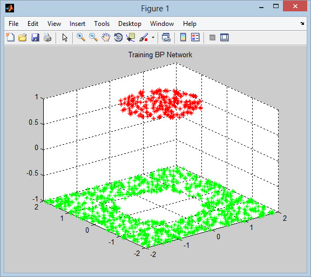The image size is (311, 277).
Task: Open a file with the folder icon
Action: [23, 37]
